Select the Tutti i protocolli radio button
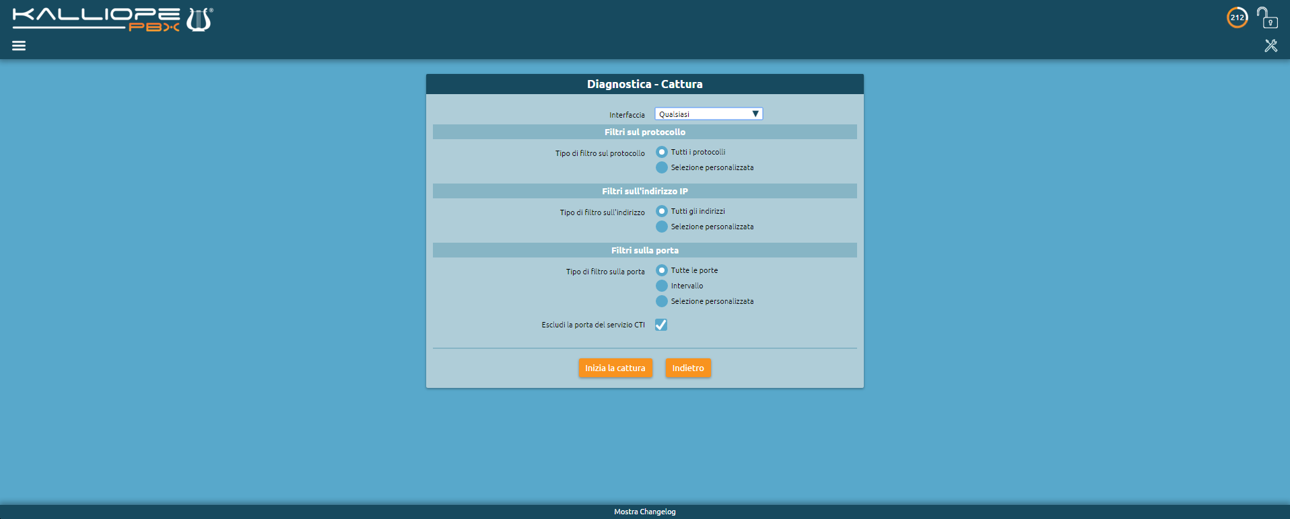Viewport: 1290px width, 519px height. [662, 152]
